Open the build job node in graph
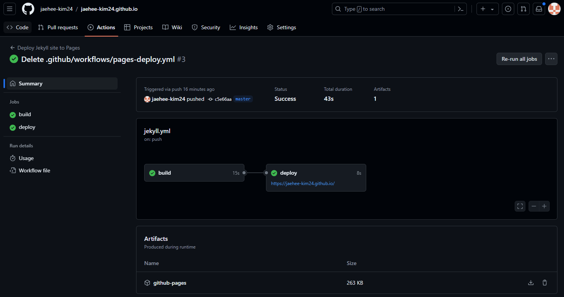 pyautogui.click(x=194, y=173)
